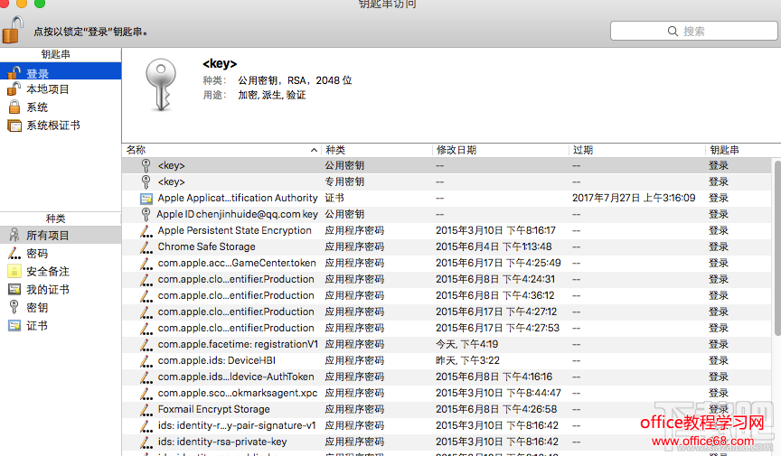This screenshot has height=456, width=781.
Task: Click the search field
Action: pos(692,31)
